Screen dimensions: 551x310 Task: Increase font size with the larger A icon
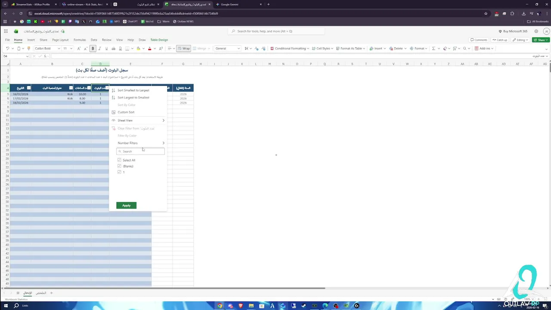tap(79, 48)
